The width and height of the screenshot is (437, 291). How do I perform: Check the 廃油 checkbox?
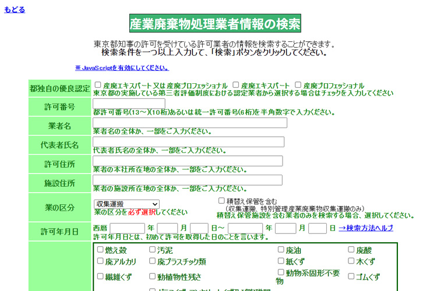click(281, 250)
